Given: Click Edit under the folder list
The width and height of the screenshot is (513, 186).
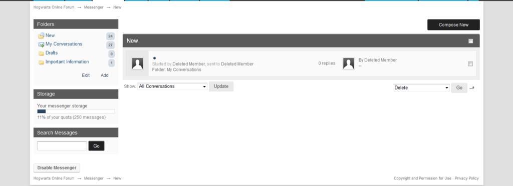Looking at the screenshot, I should pyautogui.click(x=86, y=75).
